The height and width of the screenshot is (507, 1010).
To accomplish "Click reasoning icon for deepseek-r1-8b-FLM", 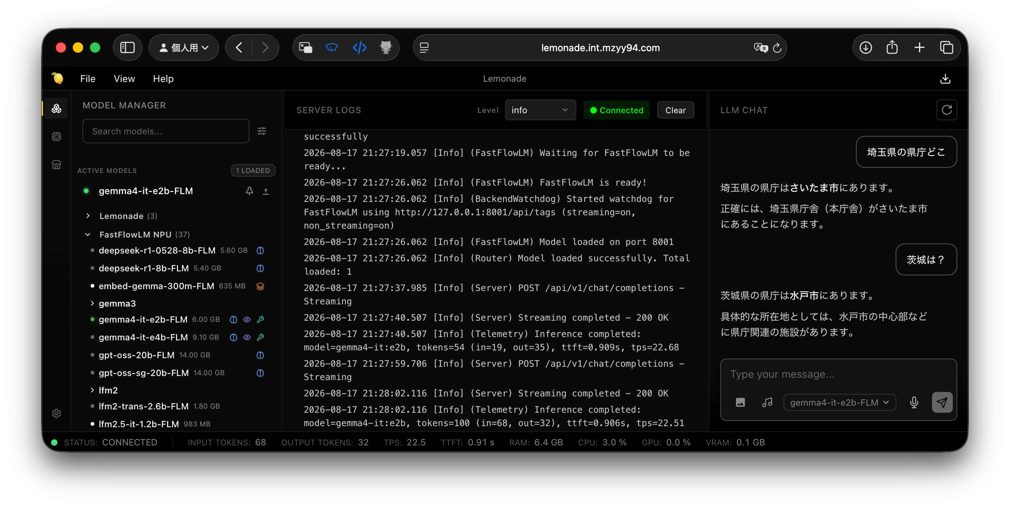I will tap(260, 268).
